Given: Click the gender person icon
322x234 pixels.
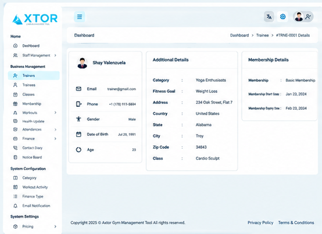Looking at the screenshot, I should pyautogui.click(x=78, y=119).
